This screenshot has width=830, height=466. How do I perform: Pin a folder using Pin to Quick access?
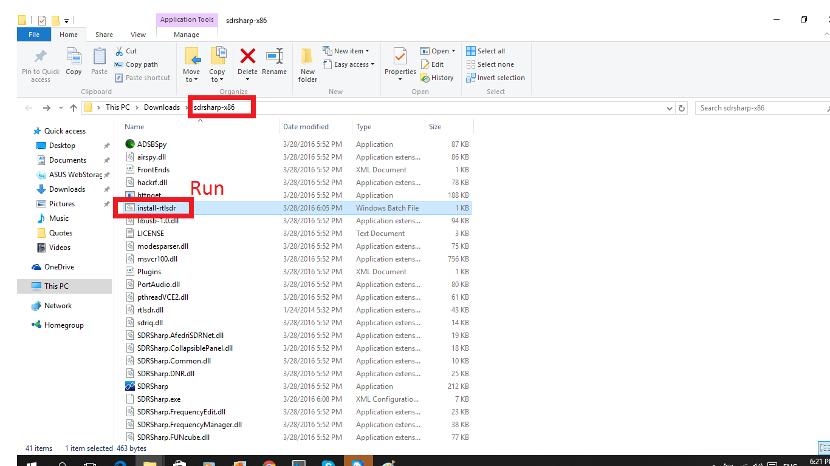tap(40, 64)
